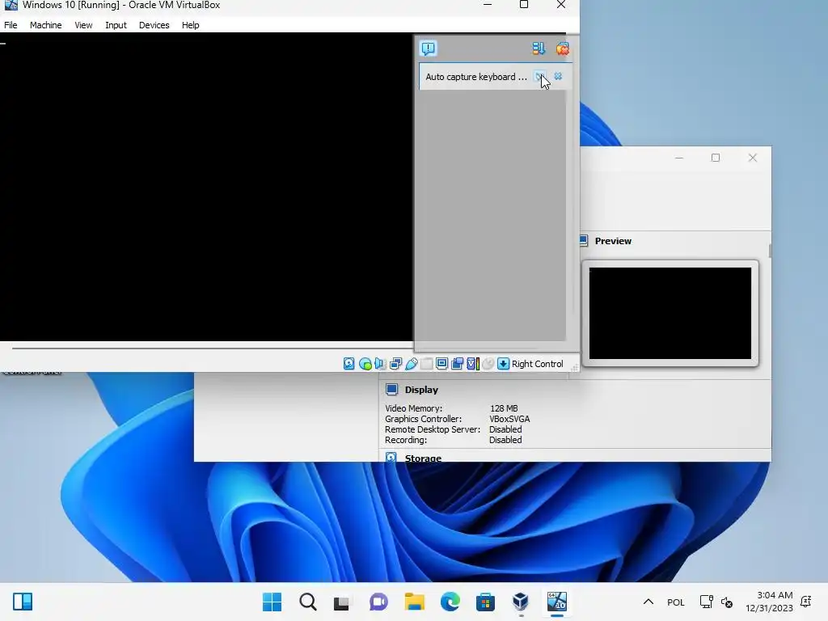The width and height of the screenshot is (828, 621).
Task: Click the VBoxSVGA graphics controller value
Action: [509, 419]
